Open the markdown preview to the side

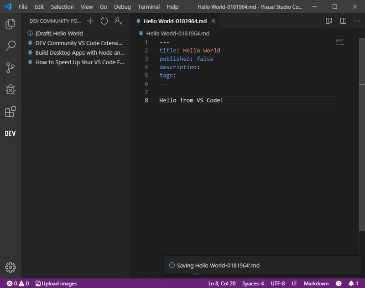(328, 21)
